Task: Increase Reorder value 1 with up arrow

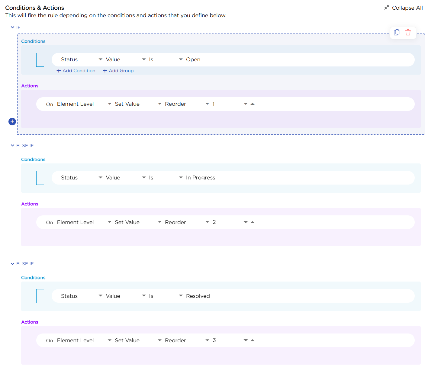Action: point(253,104)
